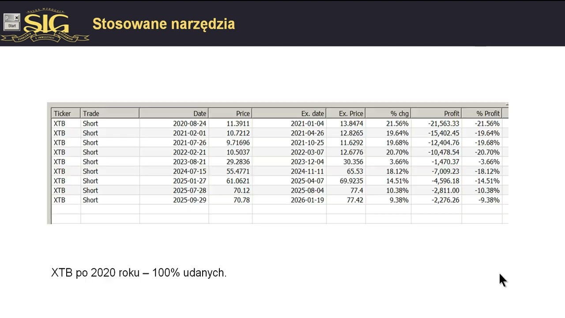
Task: Select date cell 2024-07-15
Action: click(x=189, y=171)
